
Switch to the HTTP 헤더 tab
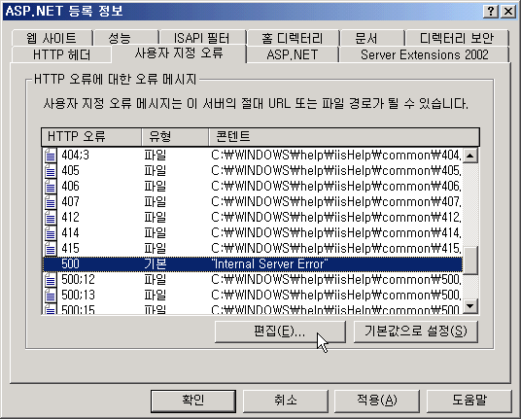point(61,54)
